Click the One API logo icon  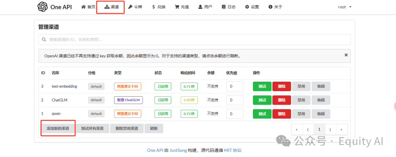[x=43, y=7]
